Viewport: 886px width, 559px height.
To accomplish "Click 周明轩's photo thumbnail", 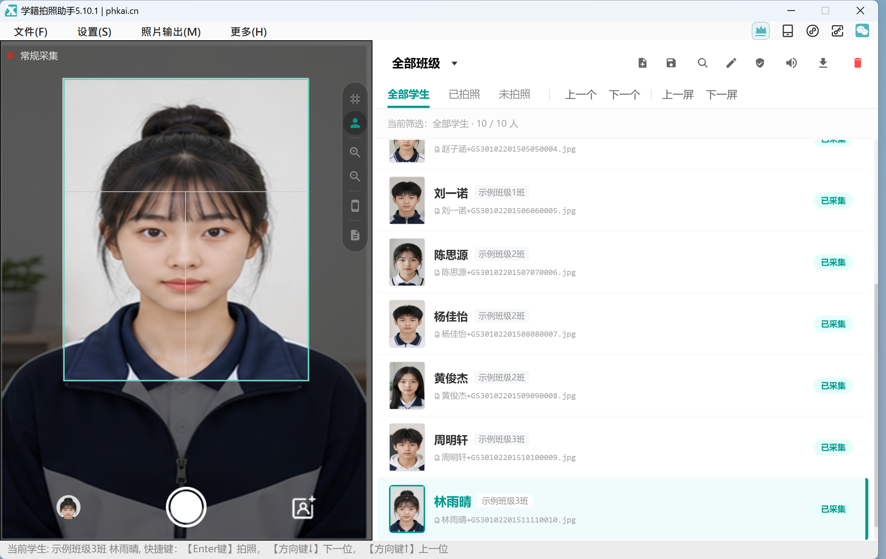I will (407, 447).
